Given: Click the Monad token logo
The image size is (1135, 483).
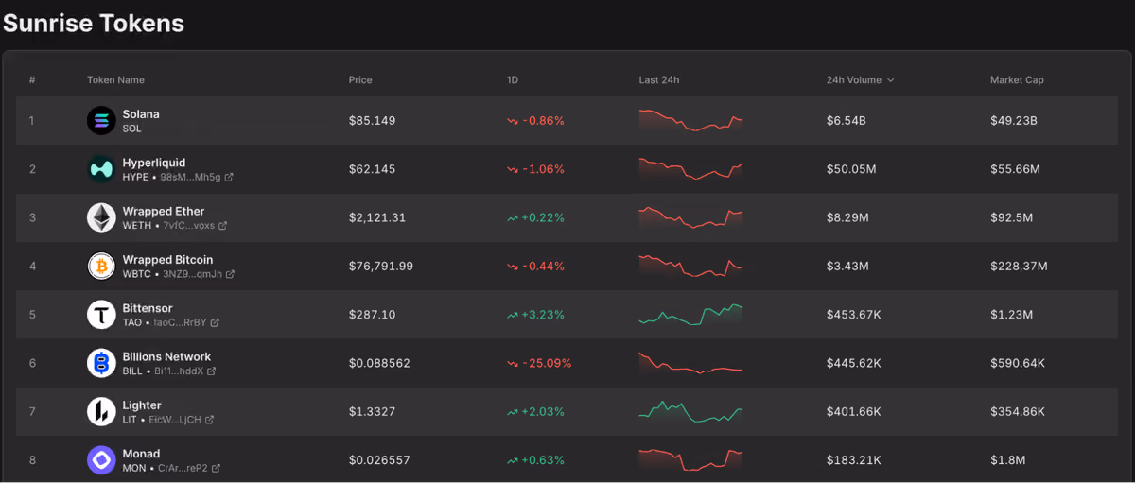Looking at the screenshot, I should pos(101,460).
